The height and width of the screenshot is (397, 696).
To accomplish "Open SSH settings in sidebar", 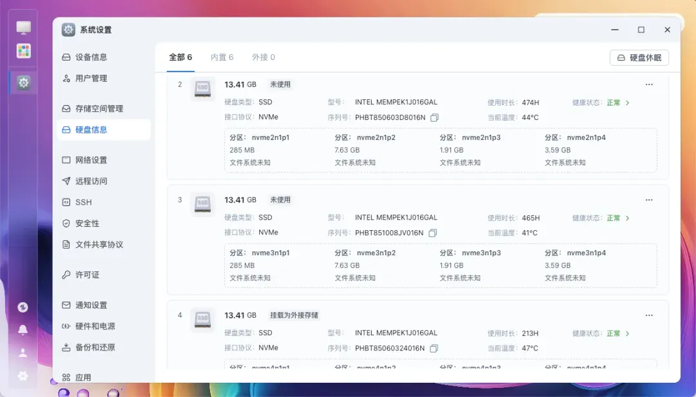I will 83,202.
